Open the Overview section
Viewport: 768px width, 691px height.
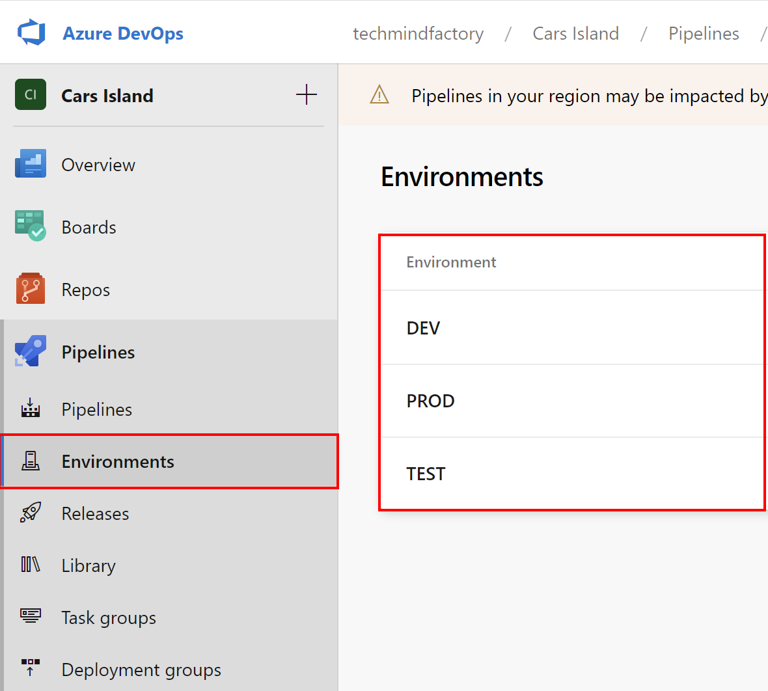(98, 165)
